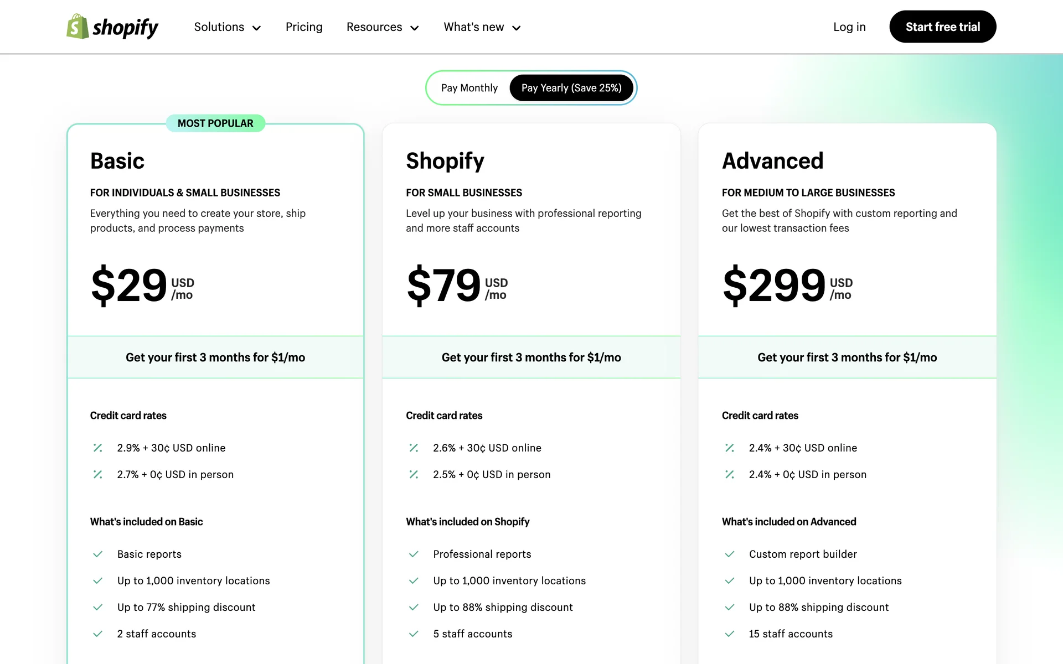Viewport: 1063px width, 664px height.
Task: Expand the Solutions dropdown menu
Action: coord(227,27)
